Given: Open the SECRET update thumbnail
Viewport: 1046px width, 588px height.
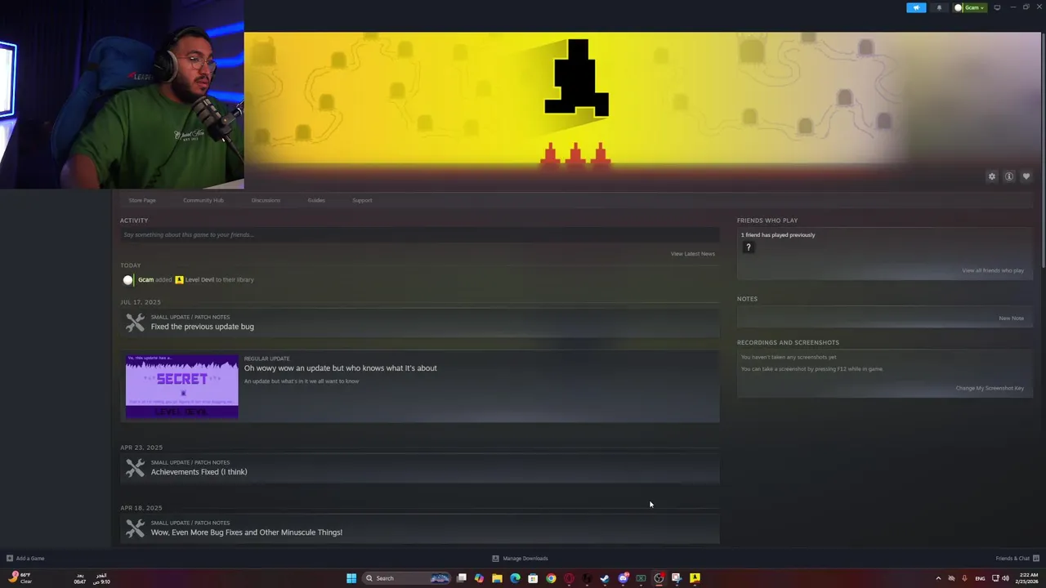Looking at the screenshot, I should [x=182, y=386].
